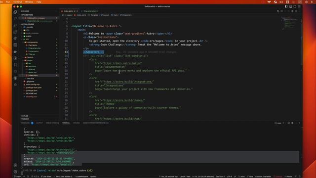Open Characters.tsx in the components folder
316x178 pixels.
(34, 48)
